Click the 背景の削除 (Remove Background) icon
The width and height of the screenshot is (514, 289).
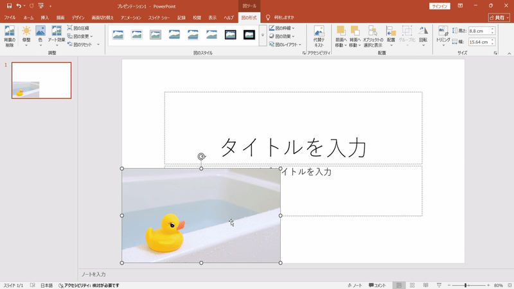(10, 36)
